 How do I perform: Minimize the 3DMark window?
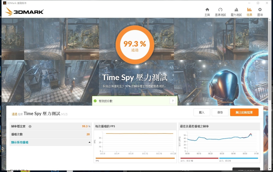pyautogui.click(x=249, y=3)
